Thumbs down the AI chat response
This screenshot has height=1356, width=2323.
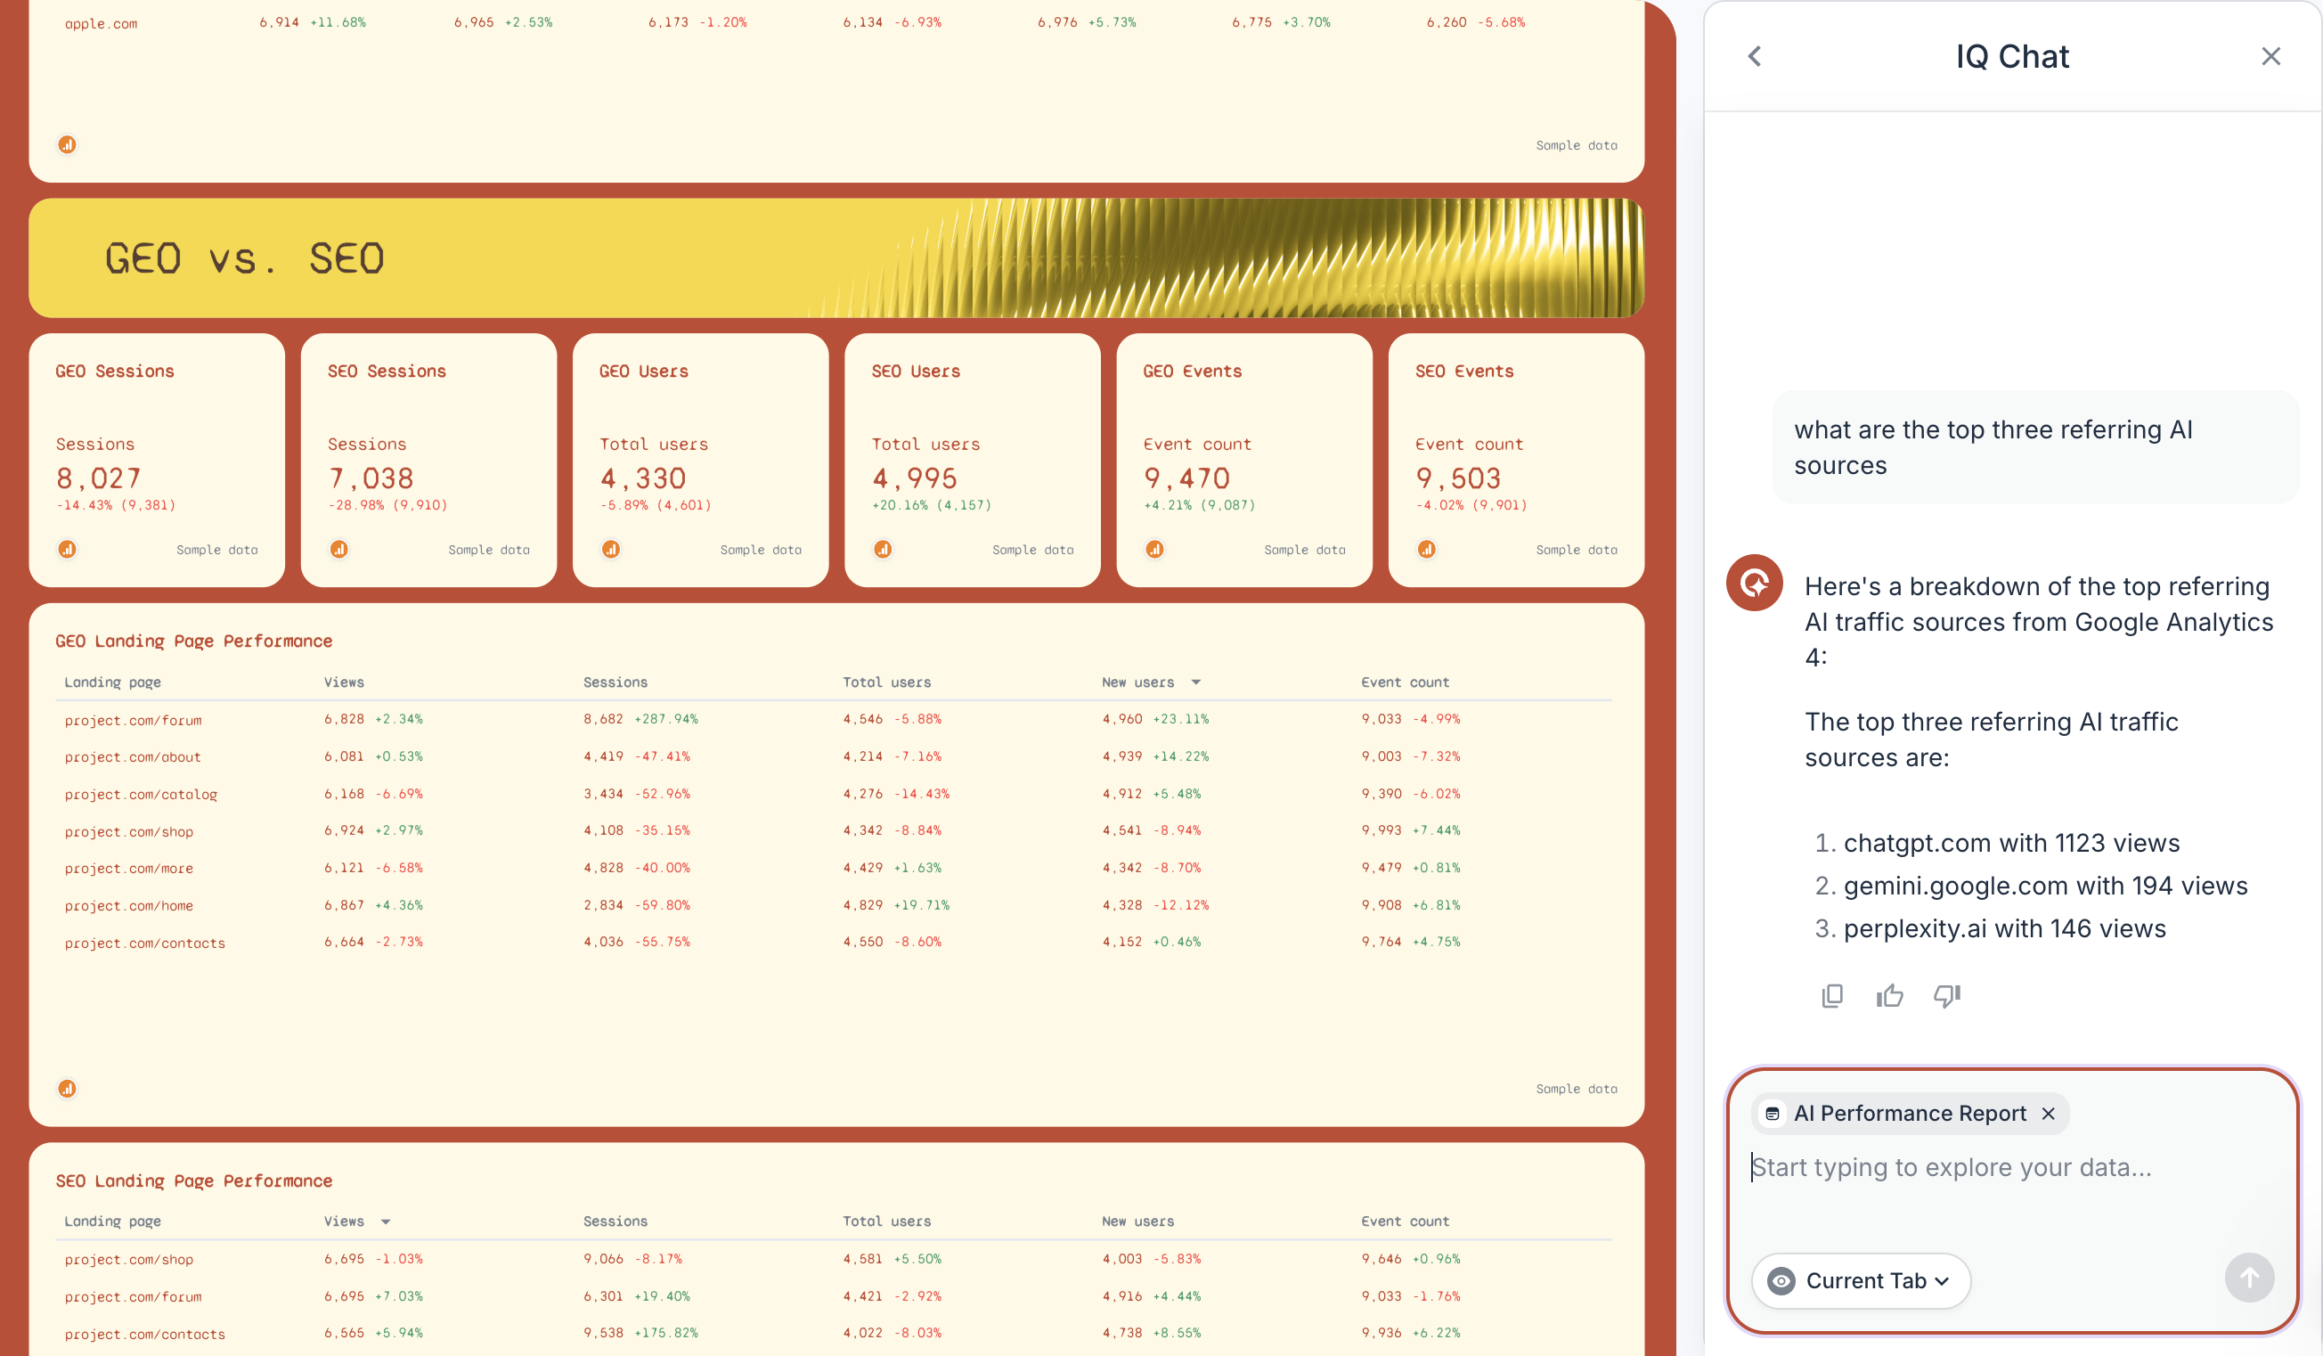[1946, 995]
